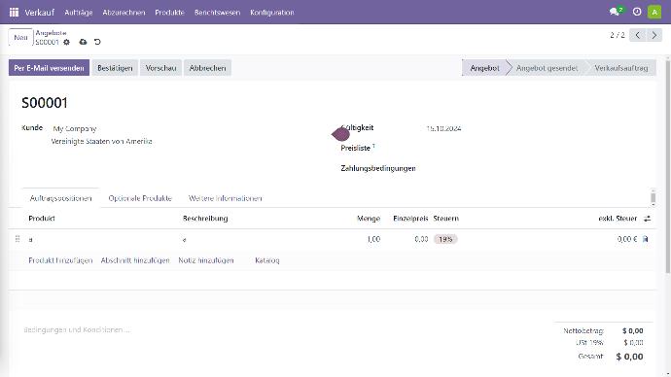Click the Angebote breadcrumb link

[x=51, y=33]
